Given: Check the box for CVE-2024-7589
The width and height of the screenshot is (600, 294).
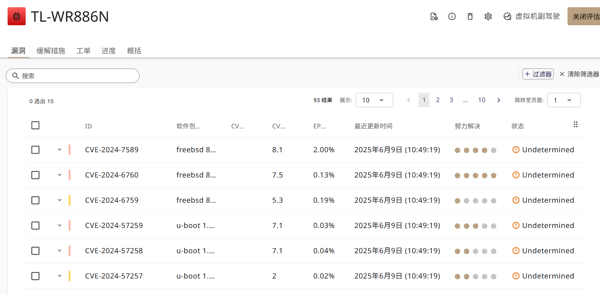Looking at the screenshot, I should tap(35, 150).
